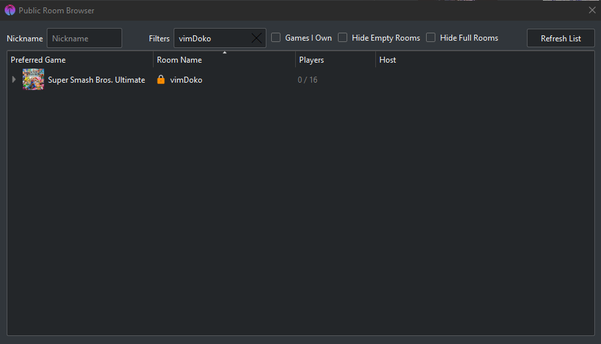Click the 0 / 16 players count
The image size is (601, 344).
pyautogui.click(x=307, y=80)
